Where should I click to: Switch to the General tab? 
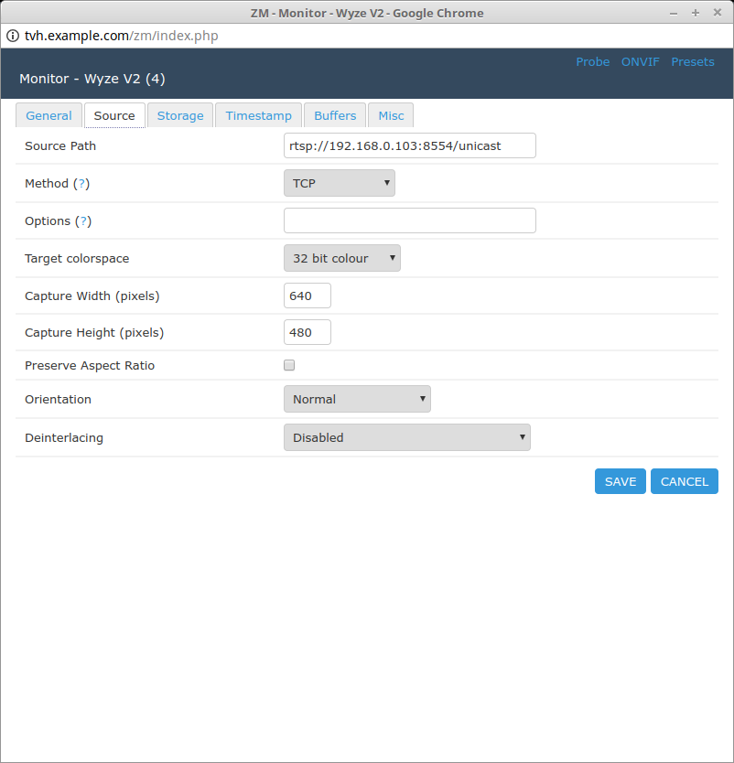[49, 115]
